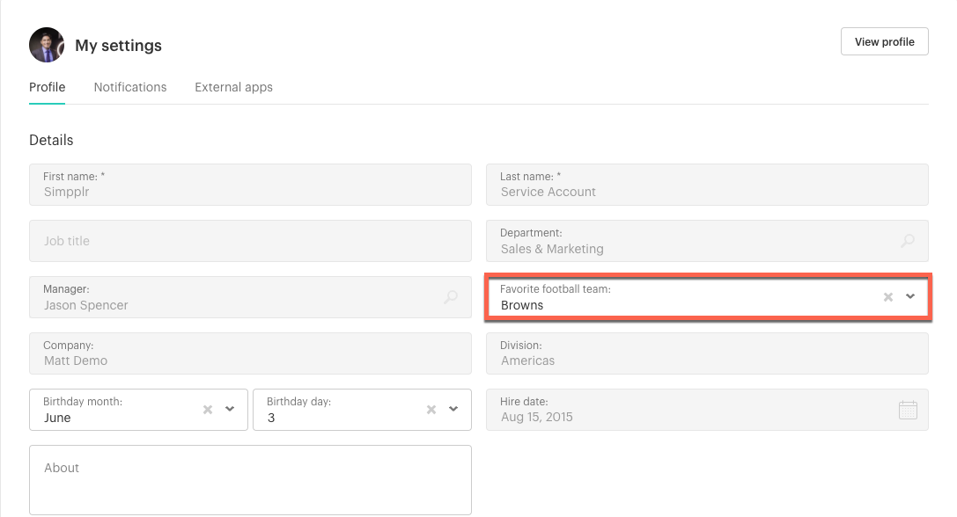957x517 pixels.
Task: Clear the Birthday month value
Action: click(x=207, y=409)
